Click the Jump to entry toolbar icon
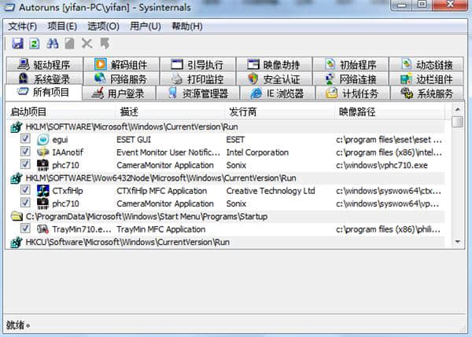 (105, 43)
